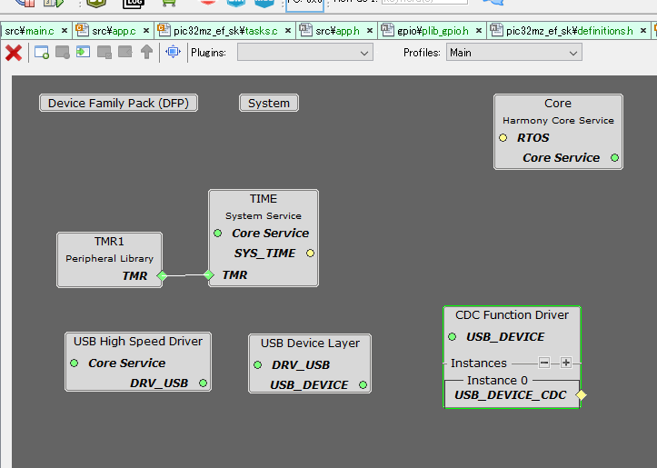657x468 pixels.
Task: Click the System group button
Action: [x=269, y=104]
